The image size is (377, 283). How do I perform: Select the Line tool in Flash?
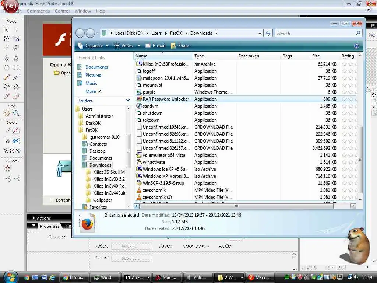(x=7, y=48)
